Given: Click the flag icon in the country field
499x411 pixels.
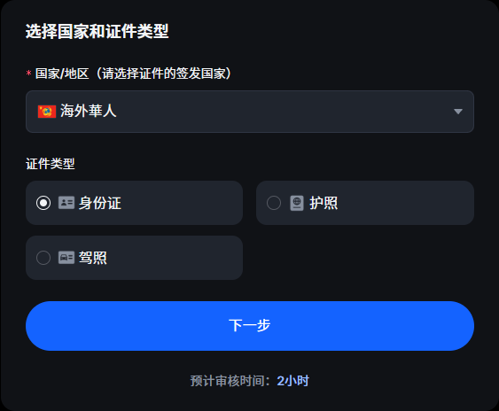Looking at the screenshot, I should [x=47, y=112].
